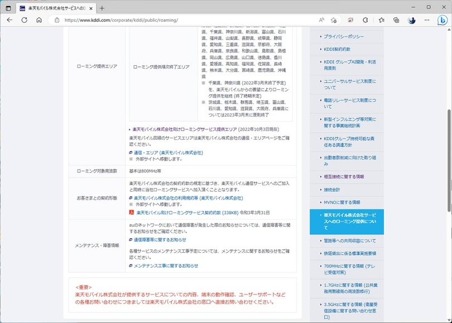The width and height of the screenshot is (452, 323).
Task: Add this page to favorites
Action: point(334,20)
